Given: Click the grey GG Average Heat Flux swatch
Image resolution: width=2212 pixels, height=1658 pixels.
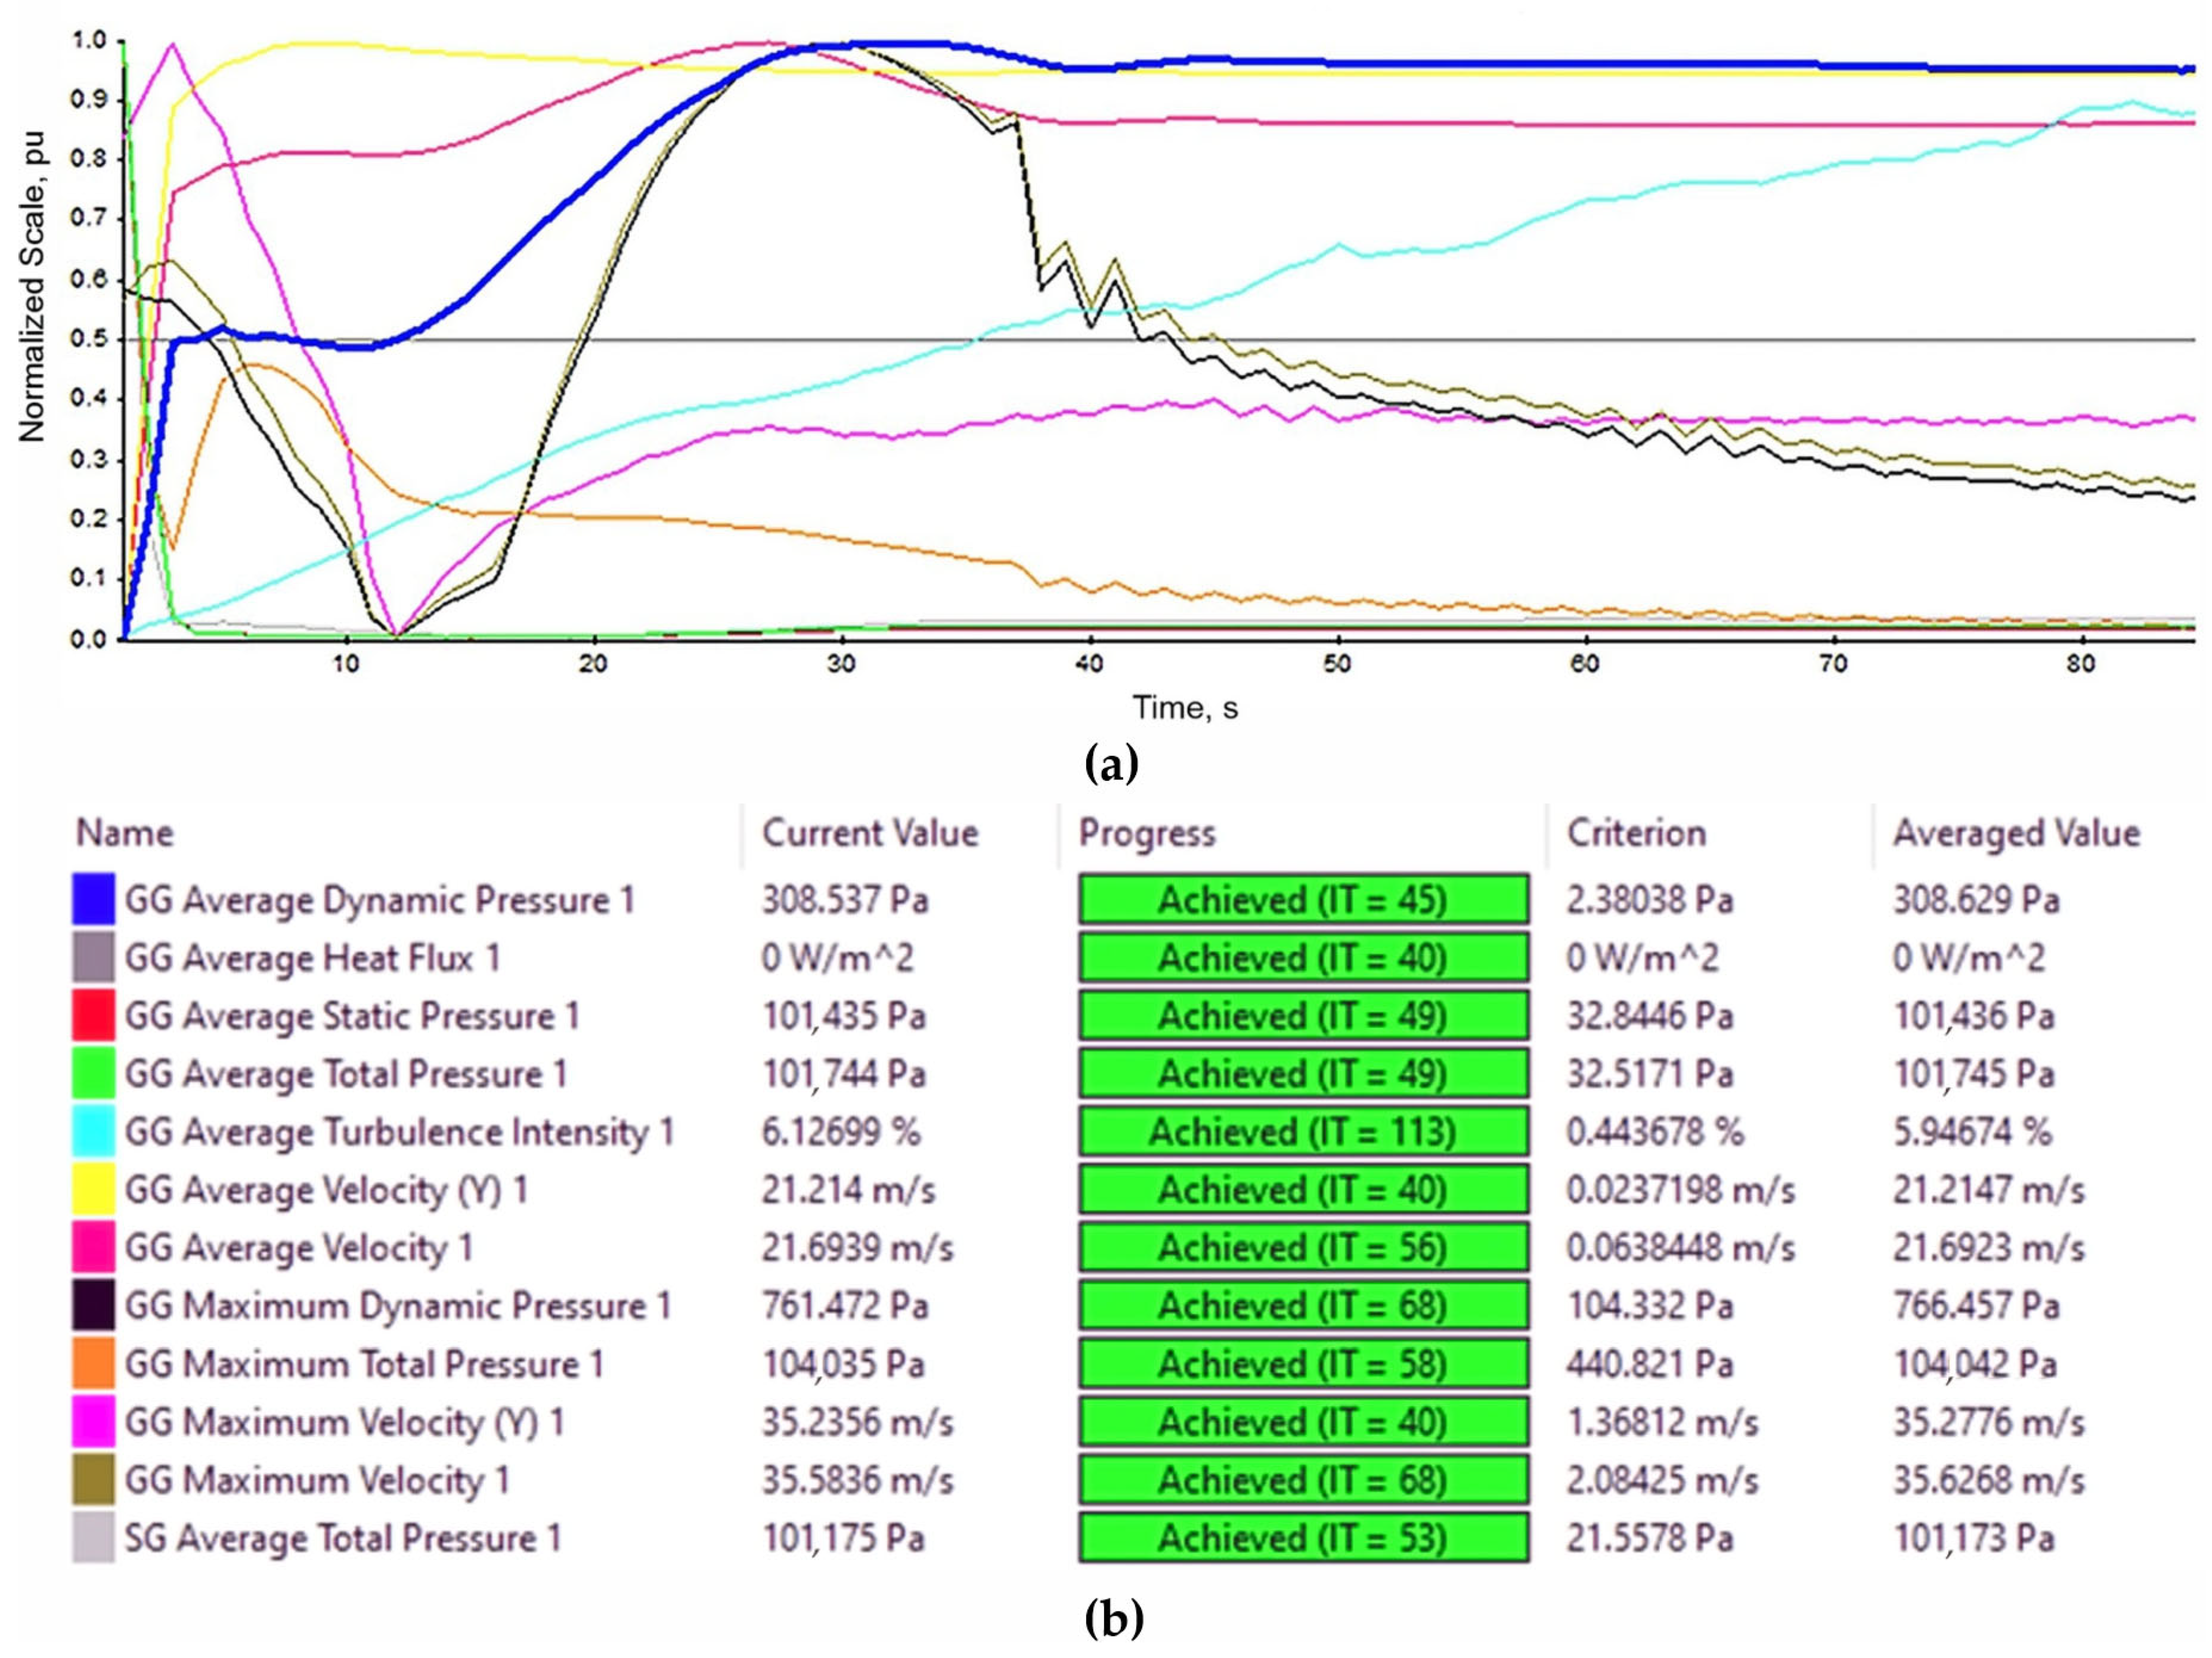Looking at the screenshot, I should [93, 957].
